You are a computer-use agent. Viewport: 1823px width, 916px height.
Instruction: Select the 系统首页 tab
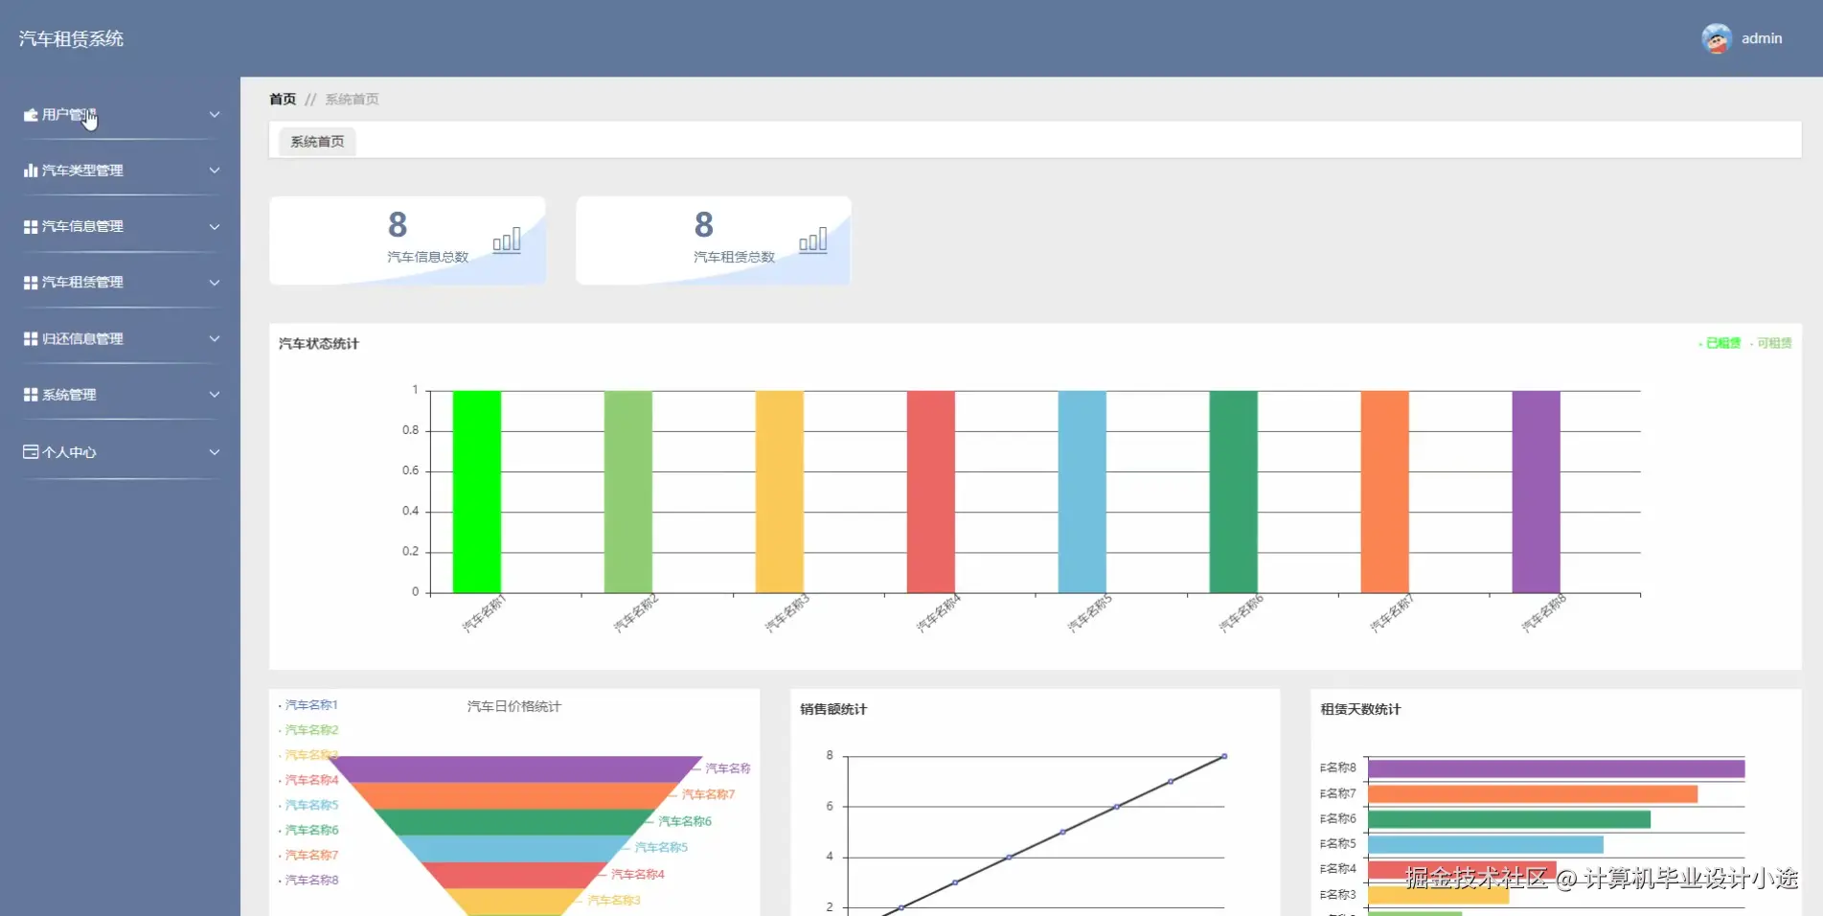[317, 142]
